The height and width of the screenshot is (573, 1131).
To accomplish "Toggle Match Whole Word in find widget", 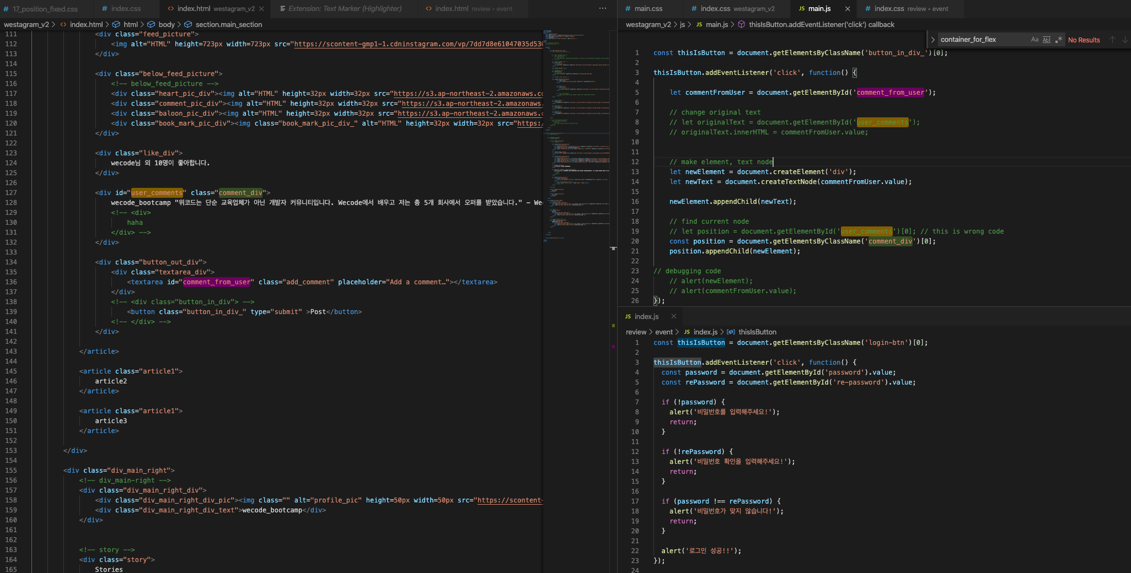I will (1046, 40).
